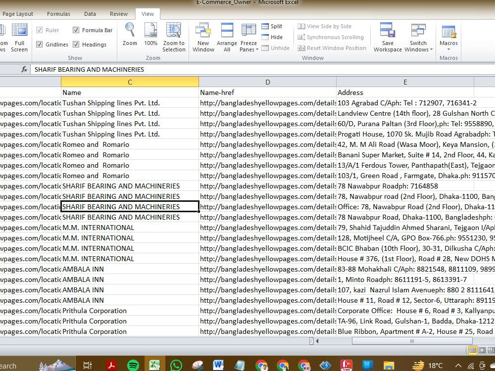This screenshot has height=371, width=495.
Task: Click the Name header cell
Action: point(130,93)
